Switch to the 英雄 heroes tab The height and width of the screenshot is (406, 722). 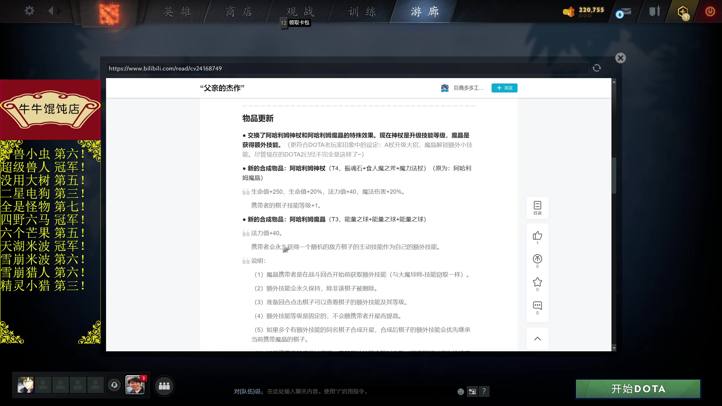[177, 12]
